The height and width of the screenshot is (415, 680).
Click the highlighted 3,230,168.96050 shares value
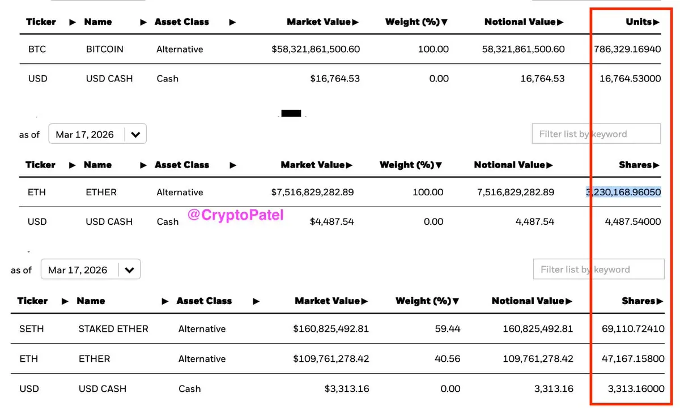[623, 192]
